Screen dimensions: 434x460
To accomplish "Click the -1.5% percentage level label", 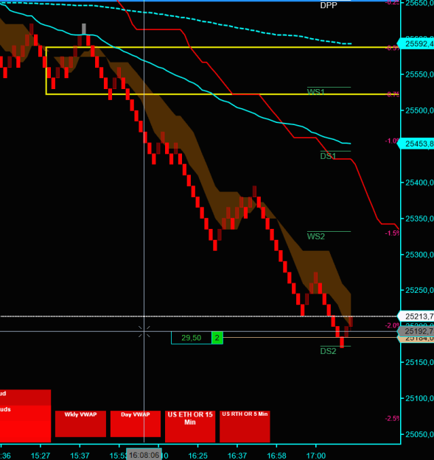I will [392, 233].
